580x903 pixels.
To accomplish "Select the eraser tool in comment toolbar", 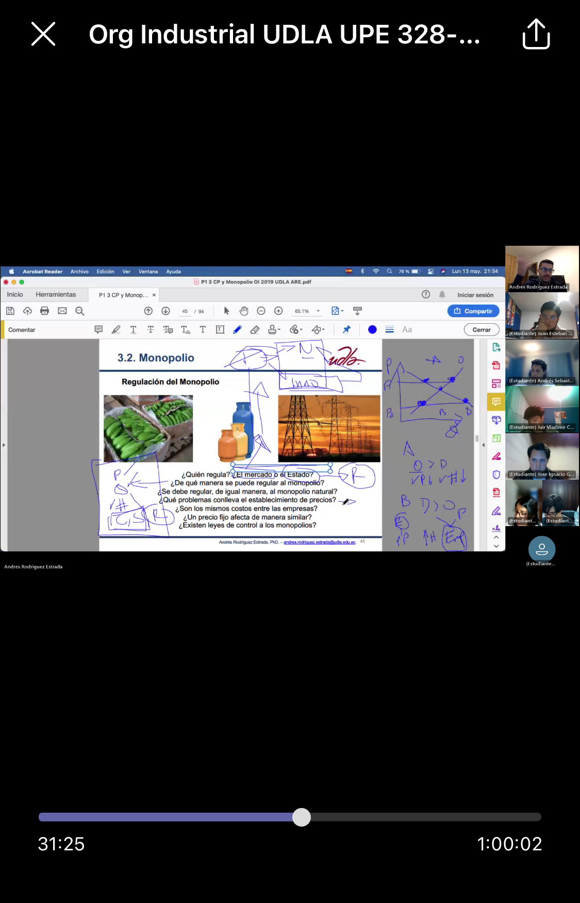I will point(255,329).
